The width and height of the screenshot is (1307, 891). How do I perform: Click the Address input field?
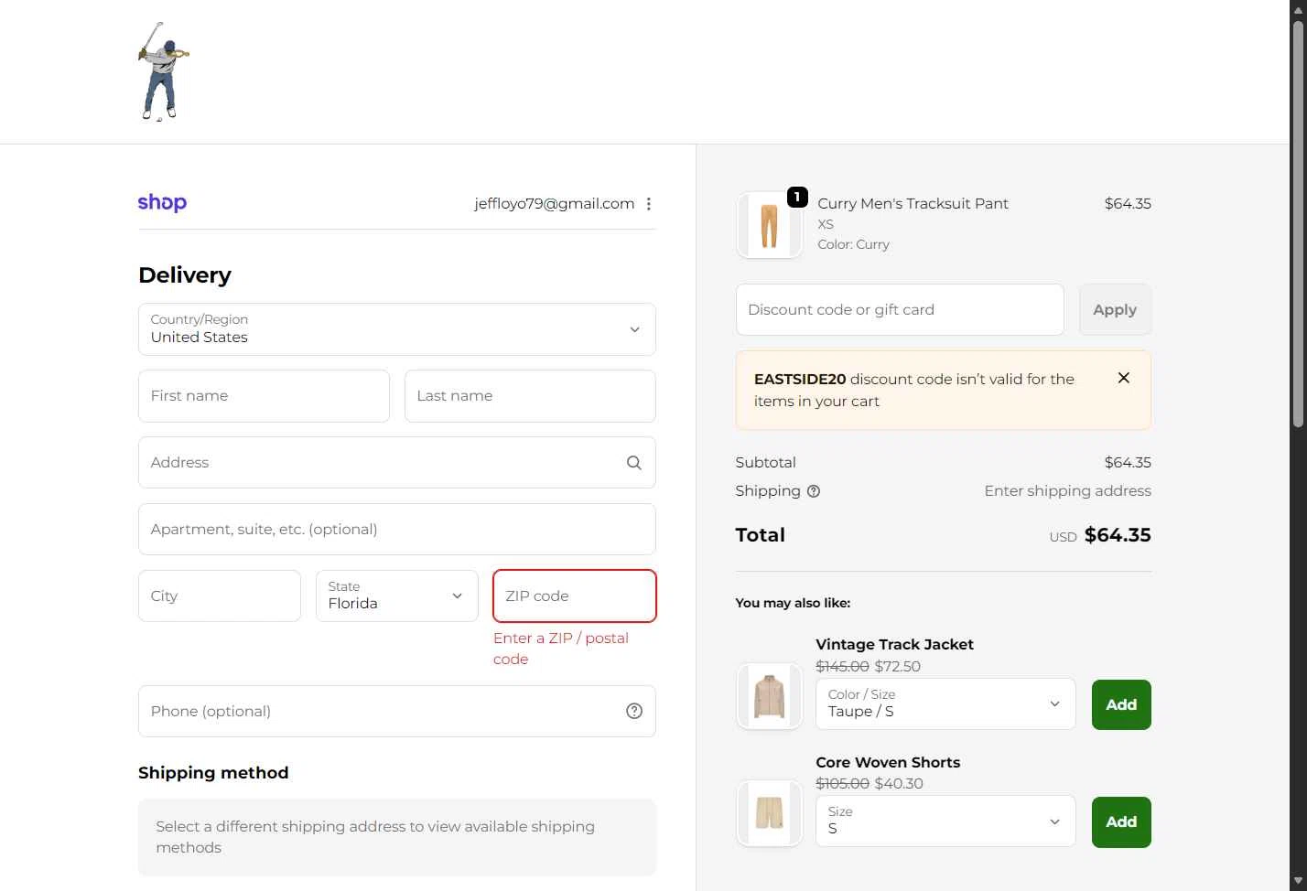[397, 463]
